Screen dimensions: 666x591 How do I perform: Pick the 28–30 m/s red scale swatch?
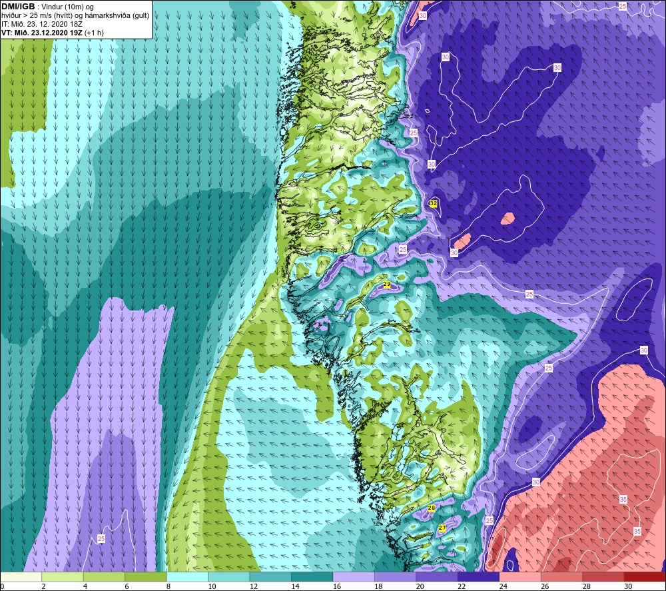coord(603,576)
